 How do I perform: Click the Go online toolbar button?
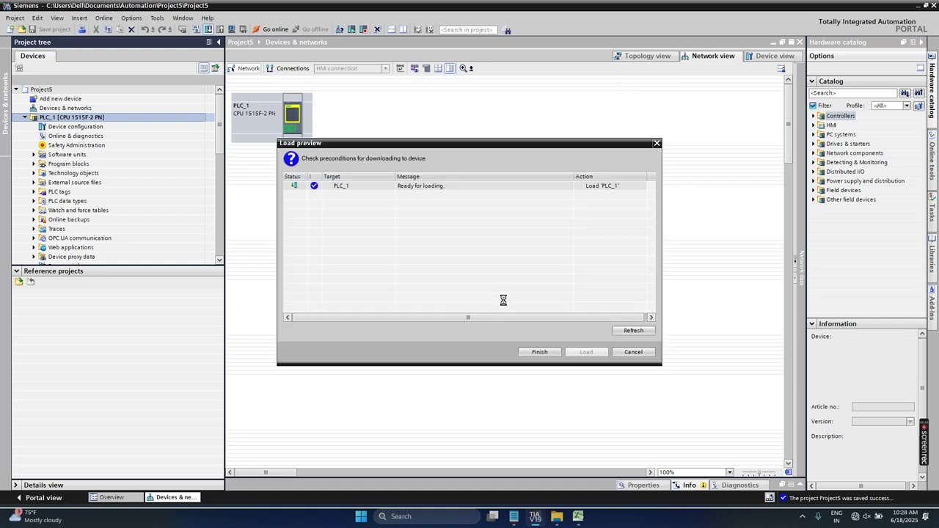(x=270, y=29)
